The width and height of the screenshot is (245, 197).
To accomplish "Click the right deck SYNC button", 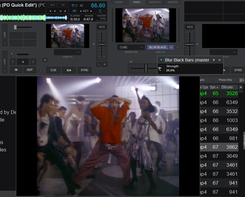I will point(238,70).
